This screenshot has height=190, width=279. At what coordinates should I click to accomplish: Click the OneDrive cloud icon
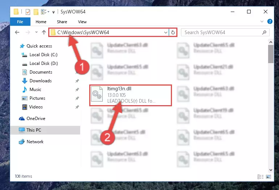tap(22, 119)
